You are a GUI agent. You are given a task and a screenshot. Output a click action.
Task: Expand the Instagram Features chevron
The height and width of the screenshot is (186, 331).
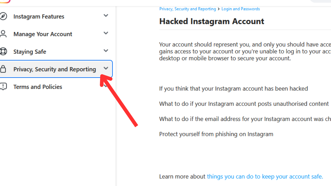tap(106, 16)
